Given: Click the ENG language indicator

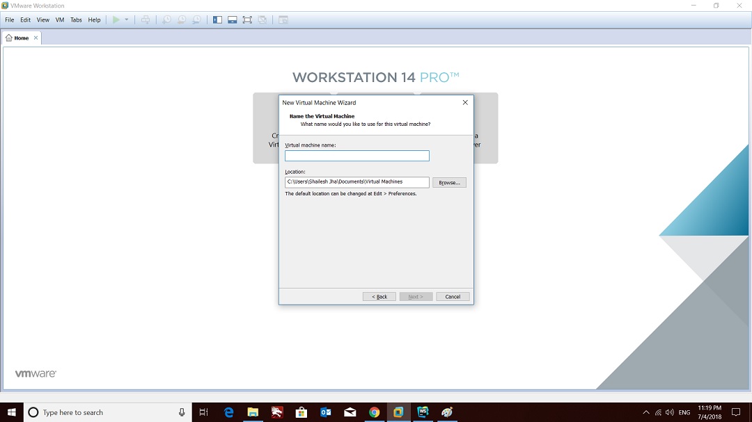Looking at the screenshot, I should tap(684, 412).
